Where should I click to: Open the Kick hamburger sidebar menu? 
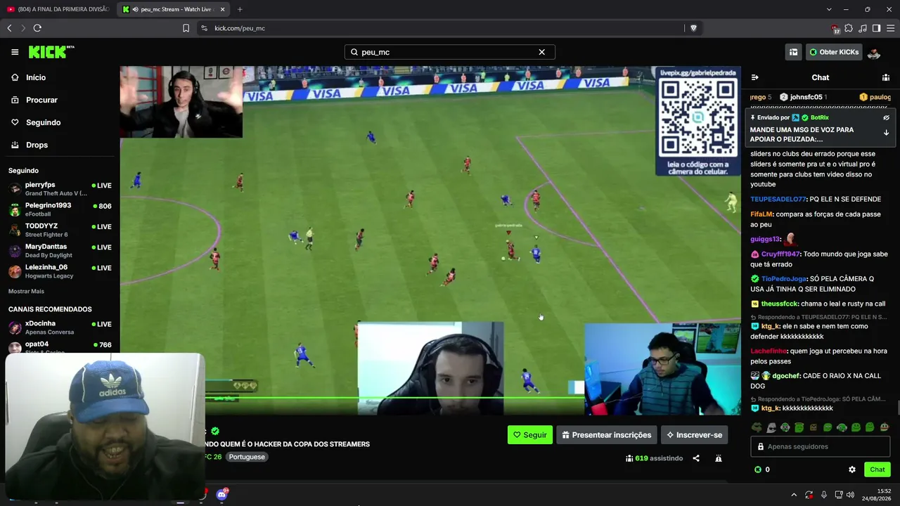15,52
